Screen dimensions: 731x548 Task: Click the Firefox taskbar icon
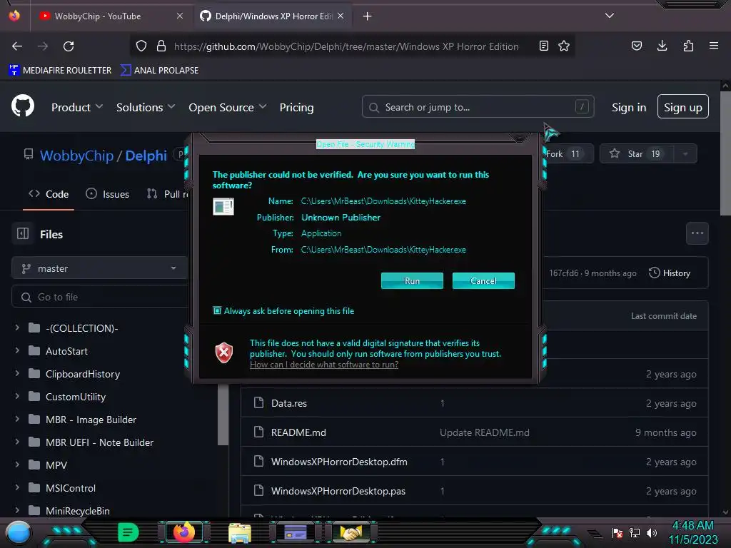(x=184, y=532)
